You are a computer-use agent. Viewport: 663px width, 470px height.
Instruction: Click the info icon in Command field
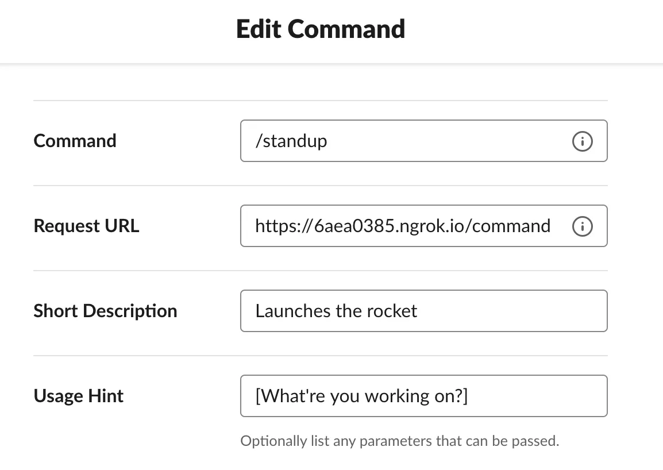pyautogui.click(x=582, y=141)
